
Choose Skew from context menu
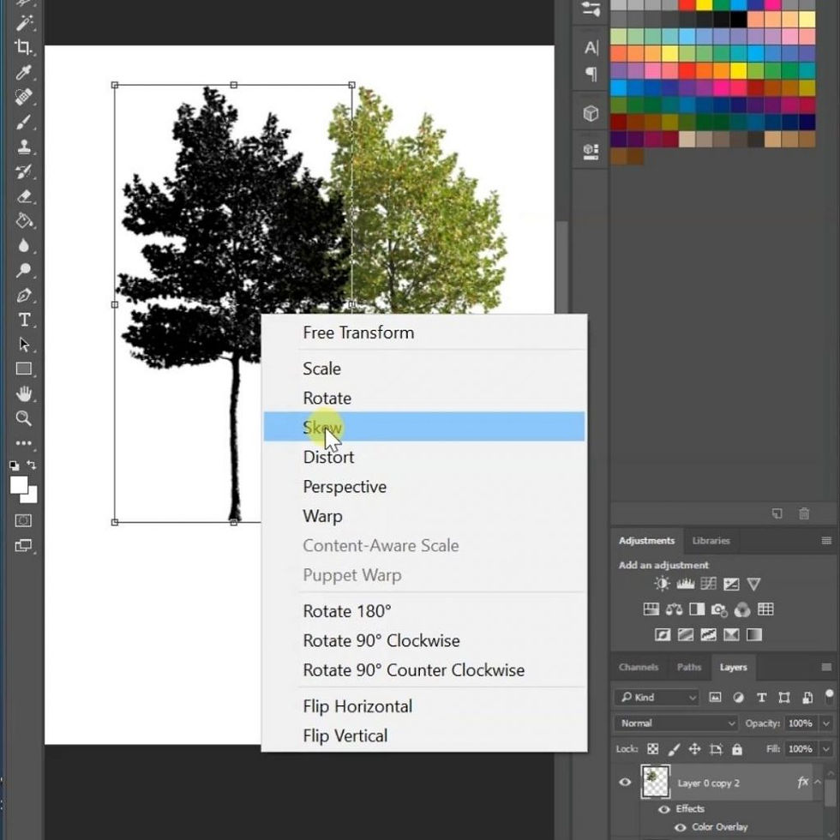(x=423, y=427)
